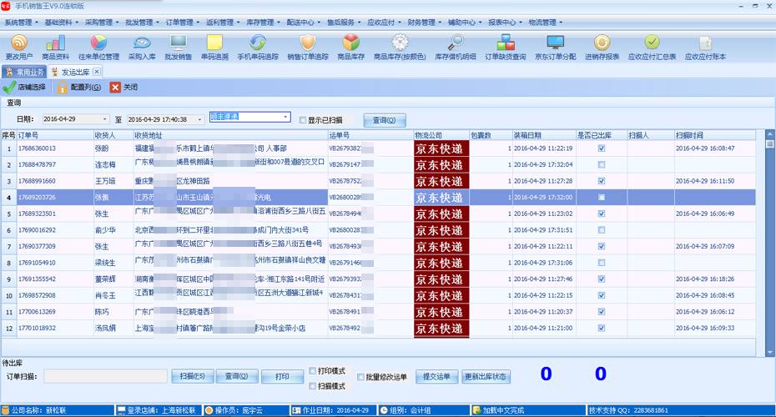Click 打印 button
This screenshot has width=776, height=417.
pos(282,376)
